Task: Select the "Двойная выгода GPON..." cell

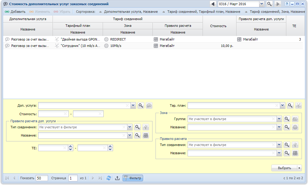Action: pos(78,39)
